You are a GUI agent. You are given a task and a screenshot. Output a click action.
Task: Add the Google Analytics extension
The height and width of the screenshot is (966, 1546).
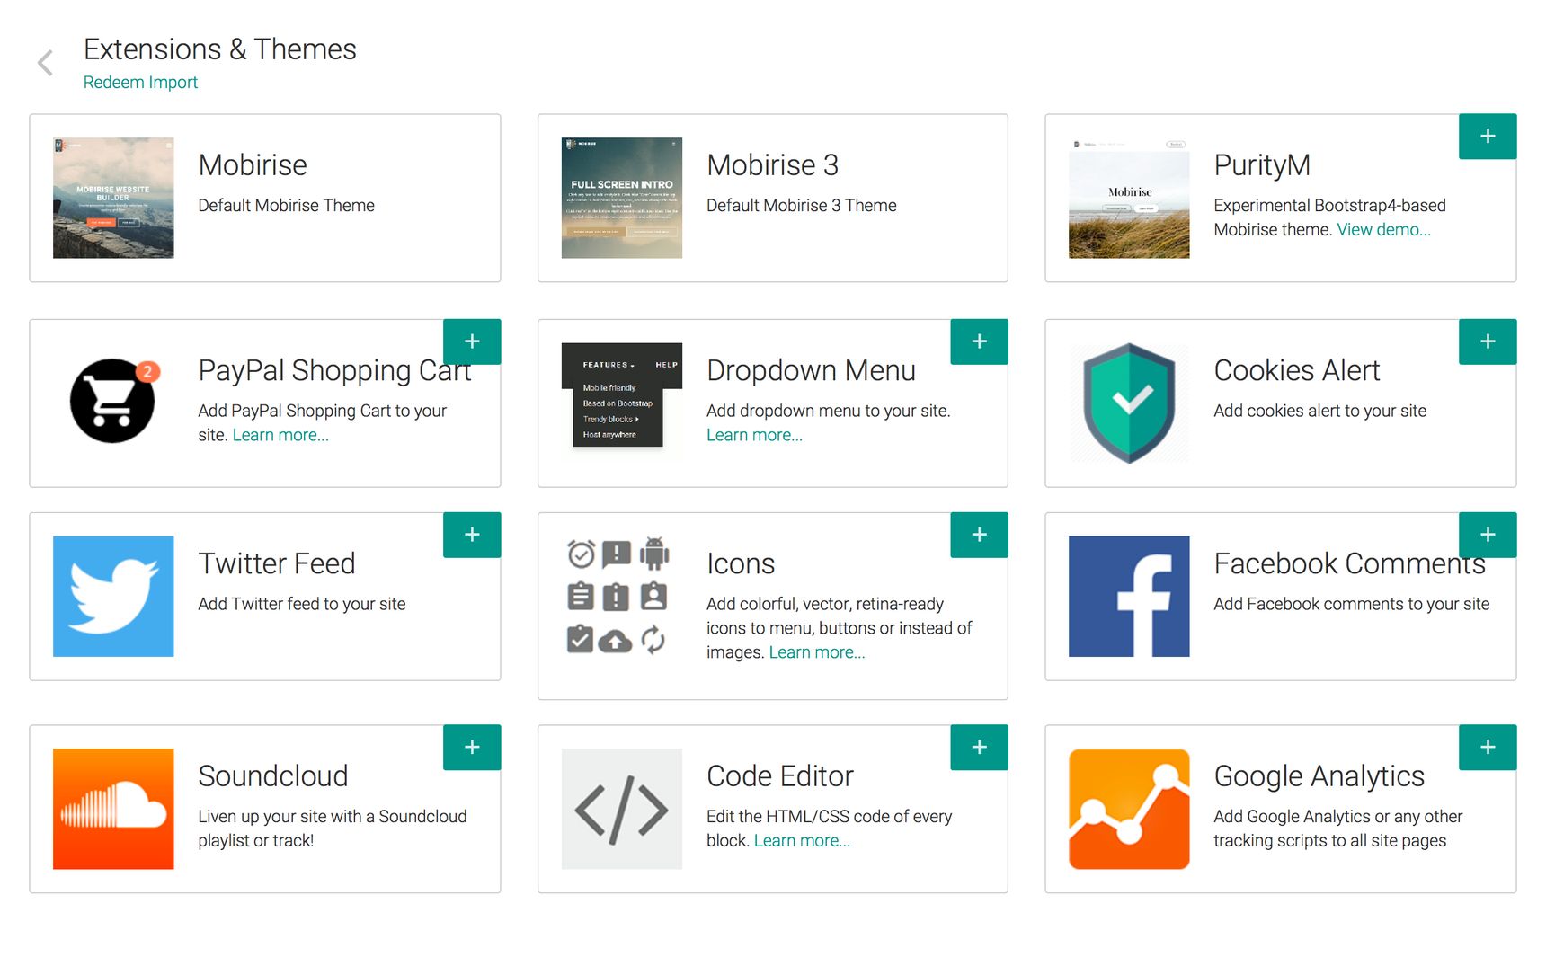click(1488, 747)
